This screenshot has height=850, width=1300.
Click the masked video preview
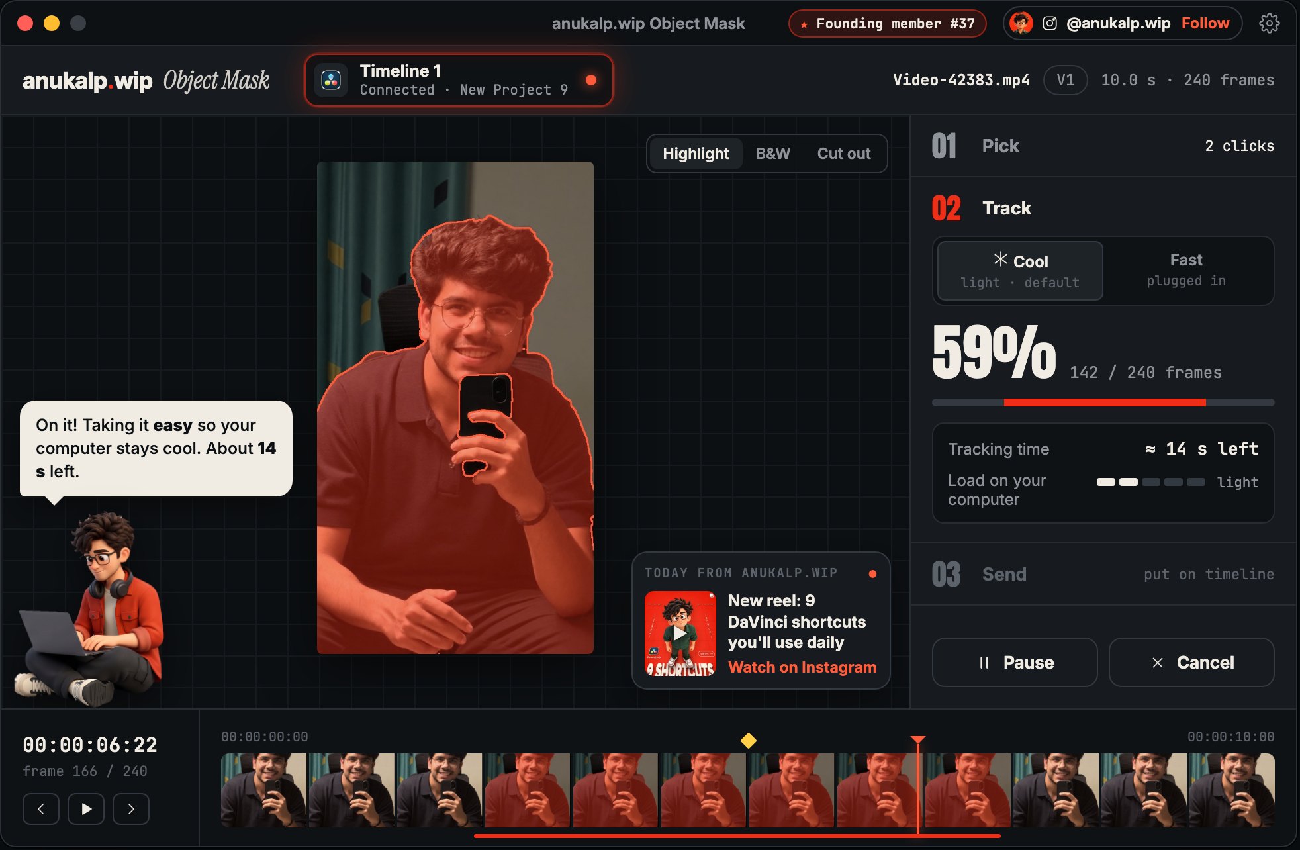coord(455,408)
